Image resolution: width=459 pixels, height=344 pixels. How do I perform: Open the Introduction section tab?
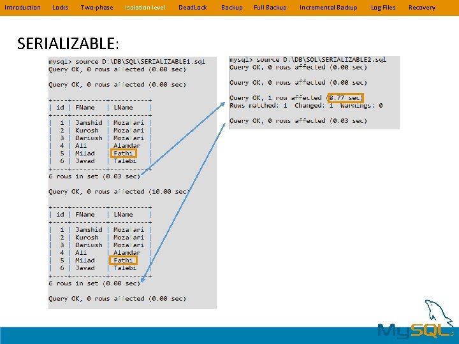click(x=22, y=8)
